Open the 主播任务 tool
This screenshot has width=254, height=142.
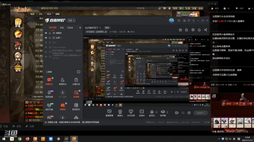[76, 81]
